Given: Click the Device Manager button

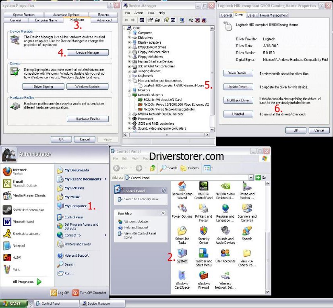Looking at the screenshot, I should [88, 52].
